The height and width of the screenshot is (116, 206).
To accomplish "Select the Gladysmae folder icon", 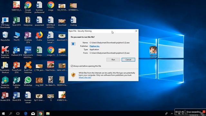I will click(28, 21).
